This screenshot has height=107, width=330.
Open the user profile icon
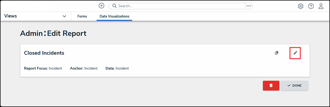[321, 6]
